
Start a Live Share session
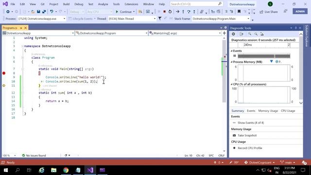(269, 12)
